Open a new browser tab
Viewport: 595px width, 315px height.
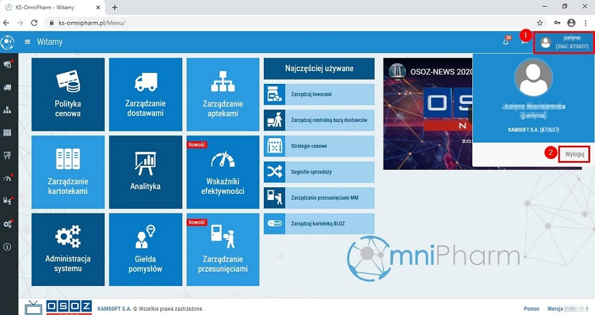coord(115,7)
